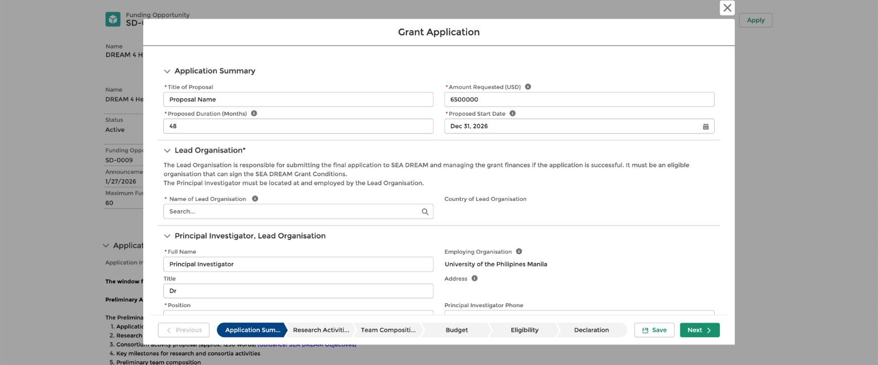878x365 pixels.
Task: Click 'Active' status on background page
Action: pos(115,130)
